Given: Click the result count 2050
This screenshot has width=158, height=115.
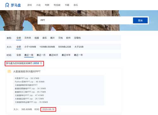Looking at the screenshot, I should [x=36, y=63].
